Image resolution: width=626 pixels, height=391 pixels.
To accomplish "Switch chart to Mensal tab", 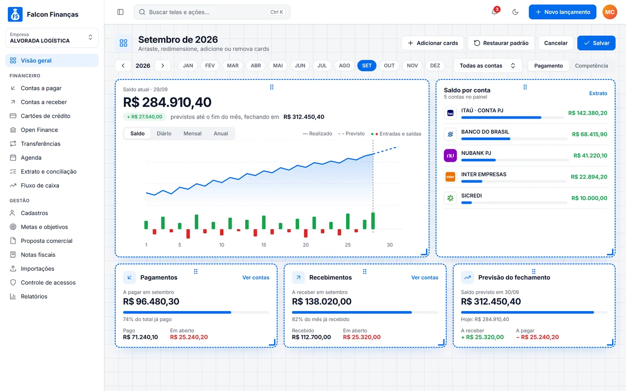I will click(x=193, y=133).
